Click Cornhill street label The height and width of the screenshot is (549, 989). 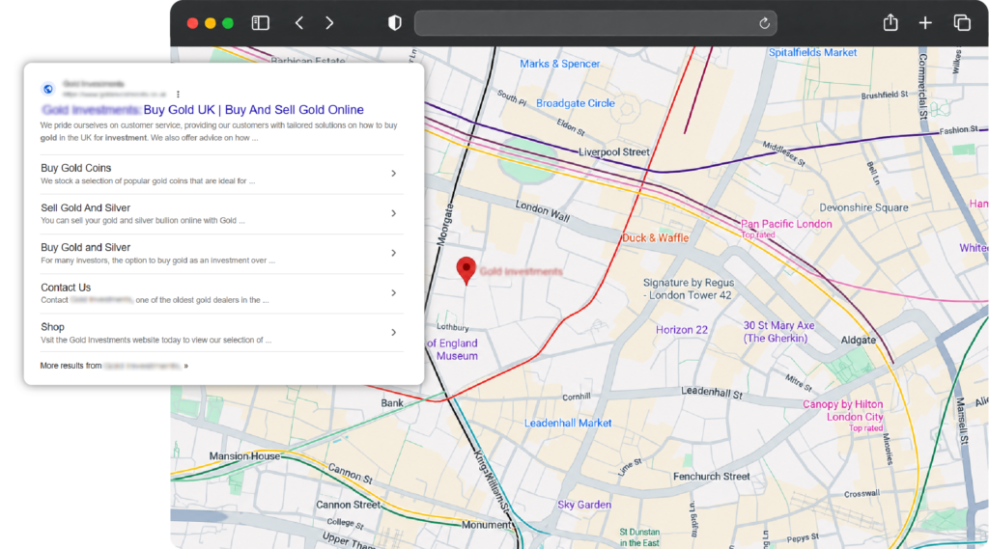(x=577, y=397)
